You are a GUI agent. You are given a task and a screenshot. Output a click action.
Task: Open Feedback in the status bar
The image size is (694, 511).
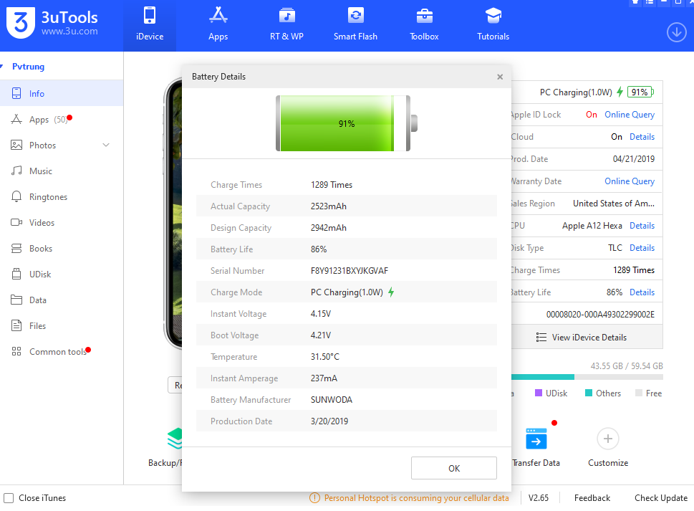pyautogui.click(x=592, y=498)
